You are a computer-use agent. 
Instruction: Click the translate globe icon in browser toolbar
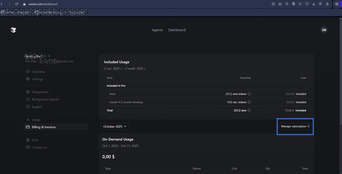[294, 4]
